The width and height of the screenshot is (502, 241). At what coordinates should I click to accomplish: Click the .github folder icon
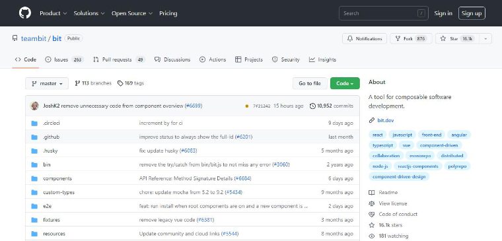(34, 137)
